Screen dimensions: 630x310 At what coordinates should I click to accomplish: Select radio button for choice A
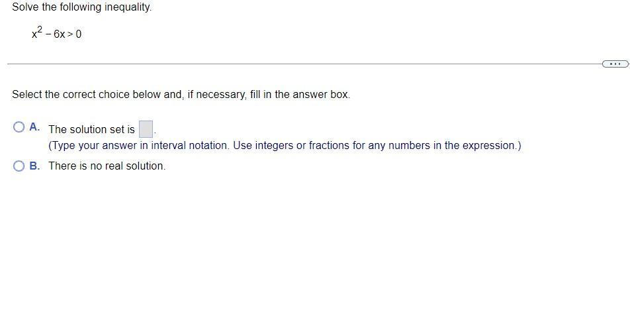tap(19, 127)
